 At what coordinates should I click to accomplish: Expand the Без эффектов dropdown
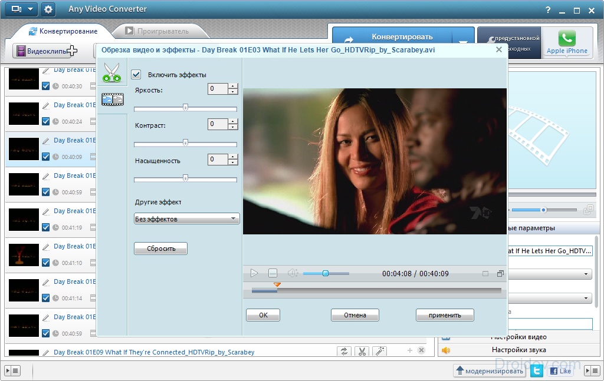pos(187,218)
